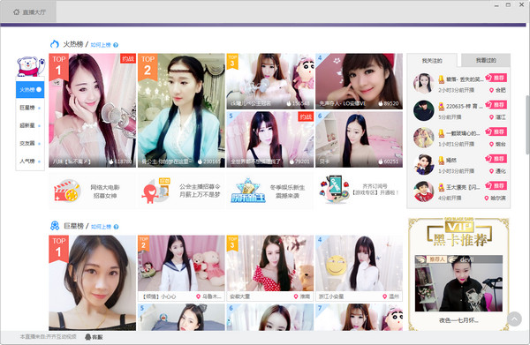530x345 pixels.
Task: Open the 公会主播招募令 banner
Action: click(181, 191)
